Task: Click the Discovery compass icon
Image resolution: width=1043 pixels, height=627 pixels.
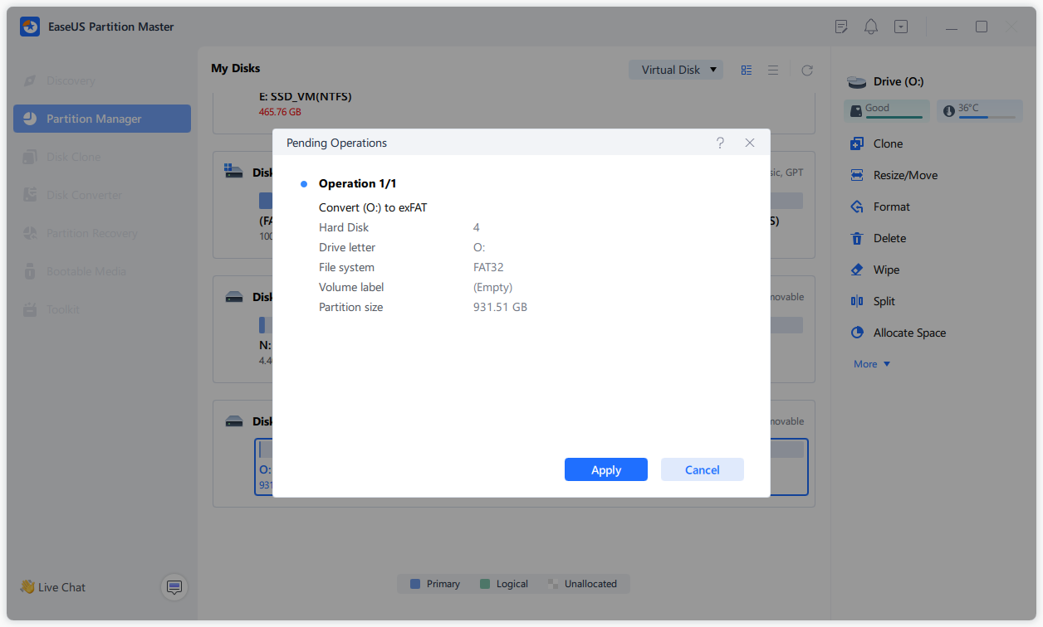Action: 30,80
